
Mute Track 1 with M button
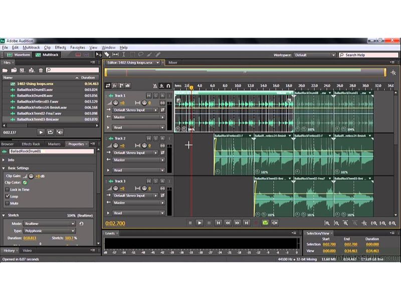pyautogui.click(x=148, y=95)
